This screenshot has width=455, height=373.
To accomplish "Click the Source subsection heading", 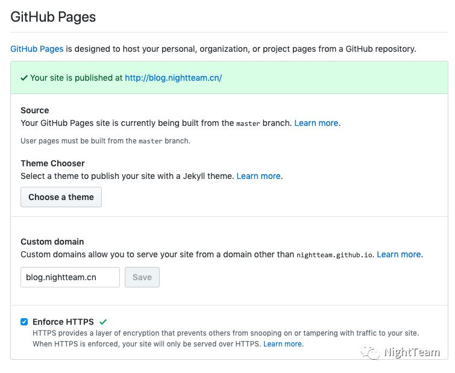I will (35, 110).
